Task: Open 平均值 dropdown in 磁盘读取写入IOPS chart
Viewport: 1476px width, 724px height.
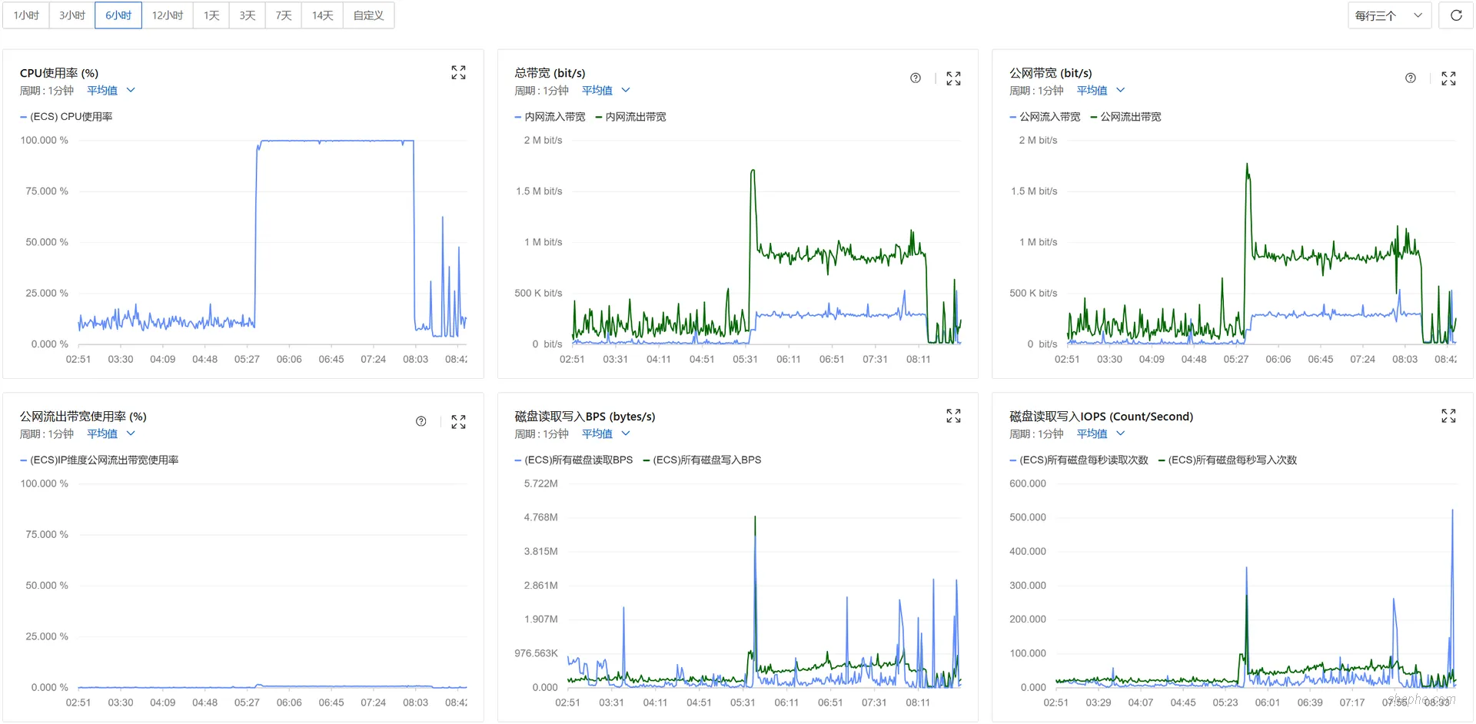Action: tap(1100, 434)
